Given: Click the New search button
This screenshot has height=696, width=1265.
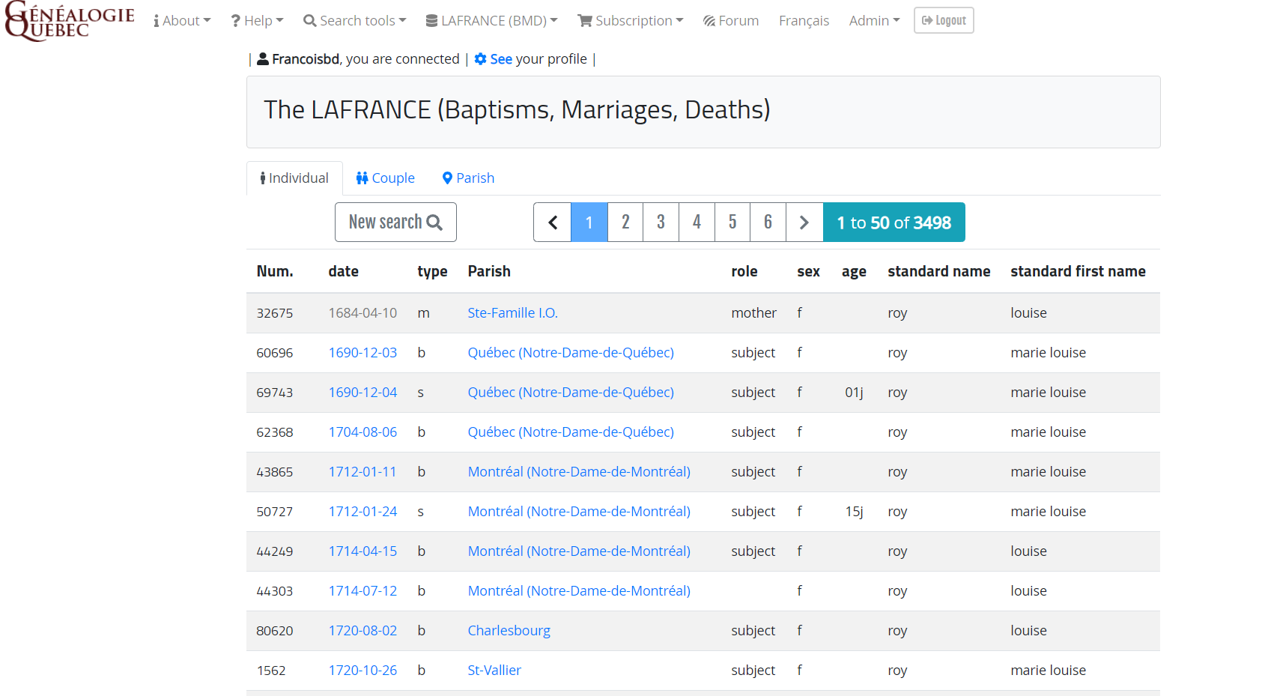Looking at the screenshot, I should tap(395, 223).
